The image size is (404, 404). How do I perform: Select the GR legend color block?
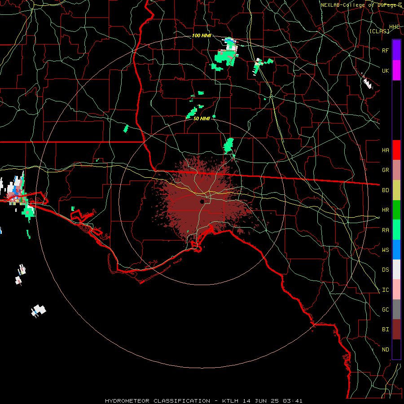(396, 170)
